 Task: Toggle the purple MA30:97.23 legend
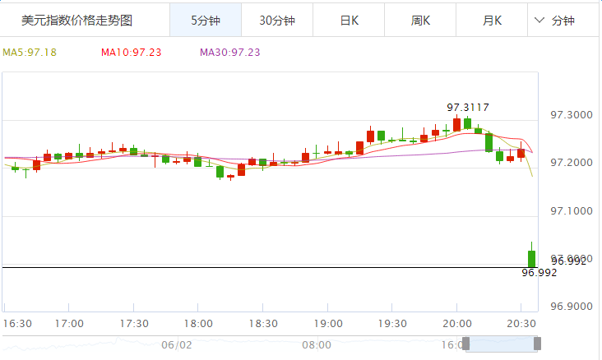pos(229,53)
